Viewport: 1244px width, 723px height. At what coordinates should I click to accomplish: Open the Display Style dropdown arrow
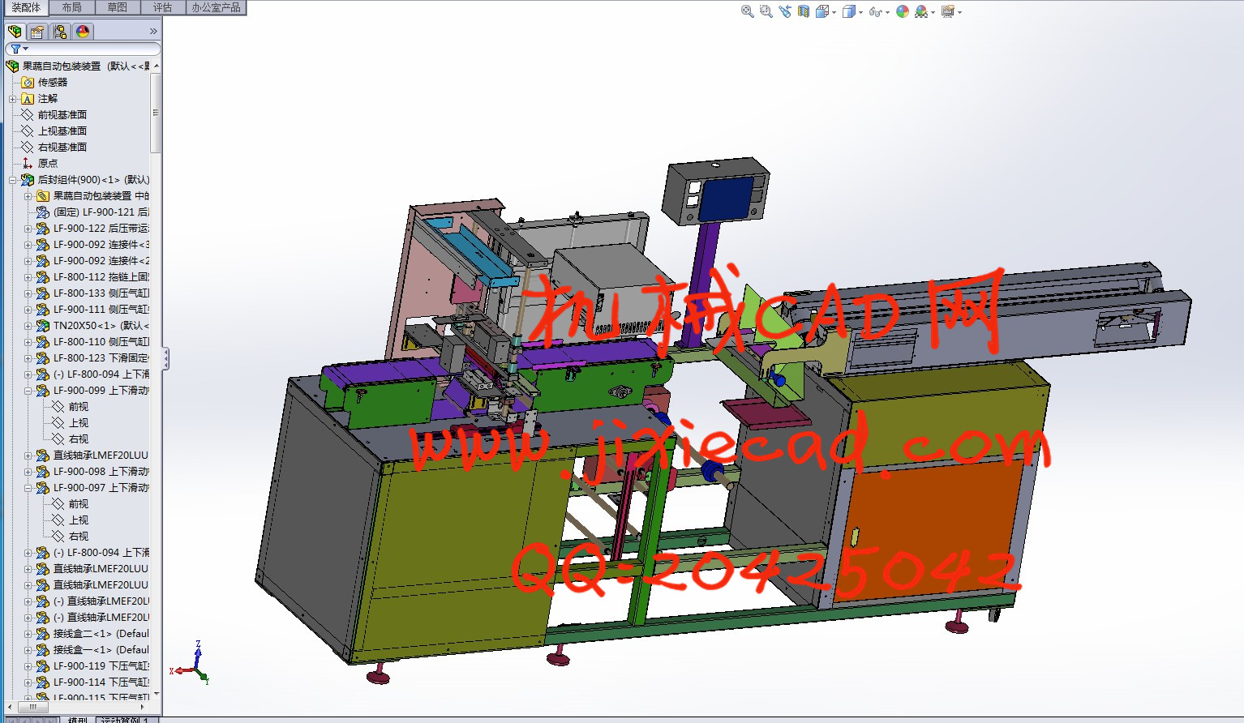860,12
